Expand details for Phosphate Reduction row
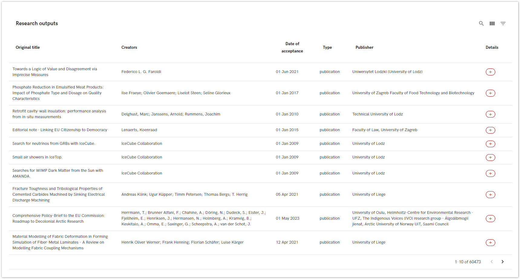520x279 pixels. click(490, 93)
